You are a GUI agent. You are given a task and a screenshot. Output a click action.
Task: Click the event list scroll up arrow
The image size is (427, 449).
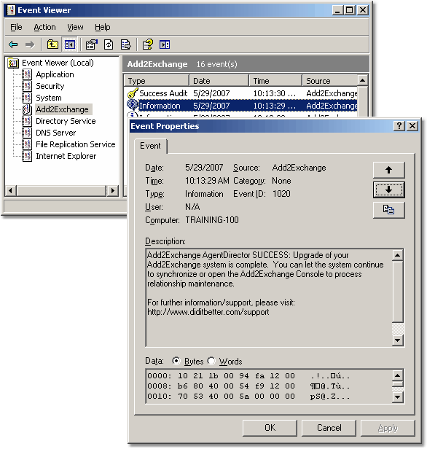point(363,80)
